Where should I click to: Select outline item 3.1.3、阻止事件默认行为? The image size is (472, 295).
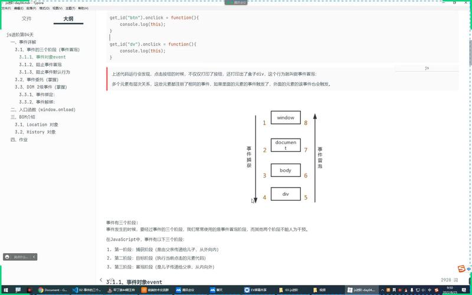(x=45, y=72)
